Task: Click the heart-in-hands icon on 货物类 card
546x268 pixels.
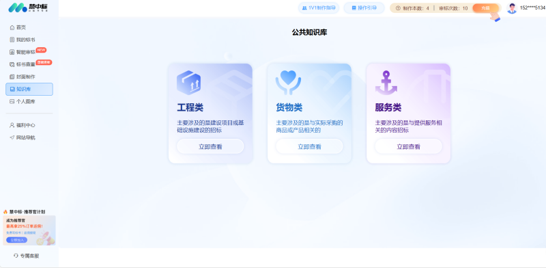Action: [x=288, y=83]
